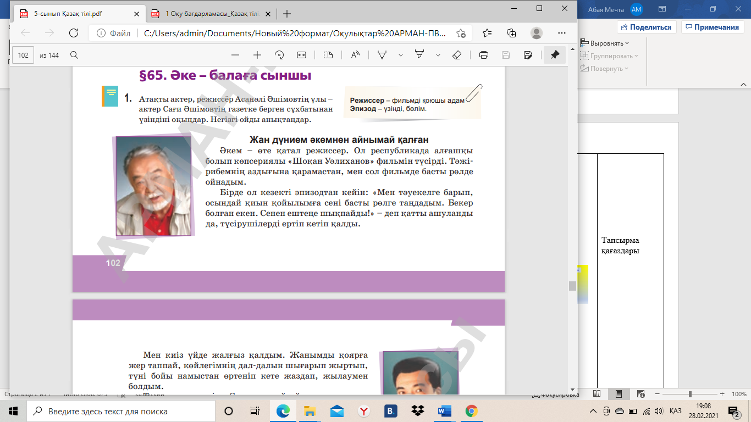The image size is (751, 422).
Task: Fit the PDF page to width
Action: pos(301,55)
